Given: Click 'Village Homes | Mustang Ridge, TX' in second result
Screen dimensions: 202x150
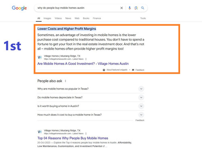Looking at the screenshot, I should click(62, 131).
